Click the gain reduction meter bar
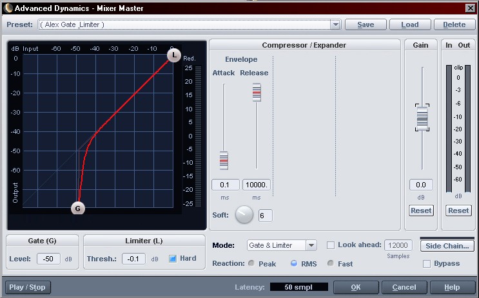This screenshot has width=479, height=298. (198, 136)
